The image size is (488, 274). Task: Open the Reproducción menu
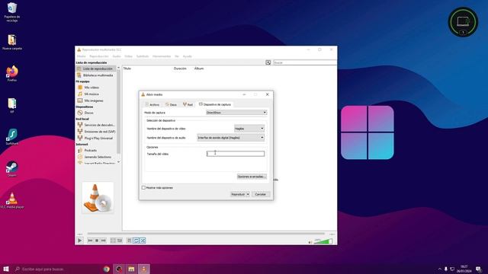pyautogui.click(x=99, y=56)
